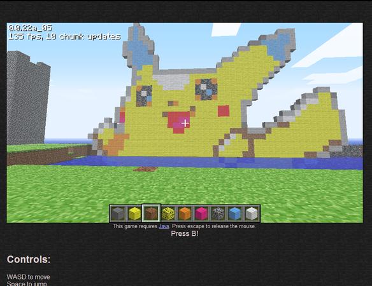Click the 'WASD to move' text

pos(28,277)
